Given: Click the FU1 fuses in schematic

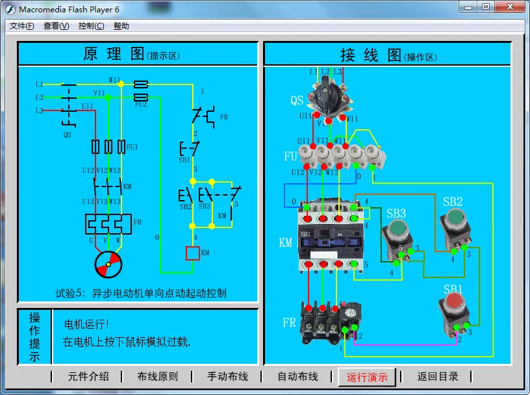Looking at the screenshot, I should [108, 147].
